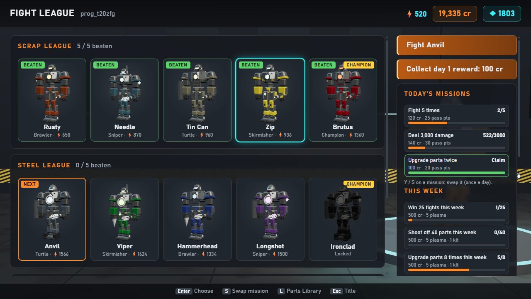Open Parts Library via L key hint
Screen dimensions: 531x299
(x=281, y=291)
